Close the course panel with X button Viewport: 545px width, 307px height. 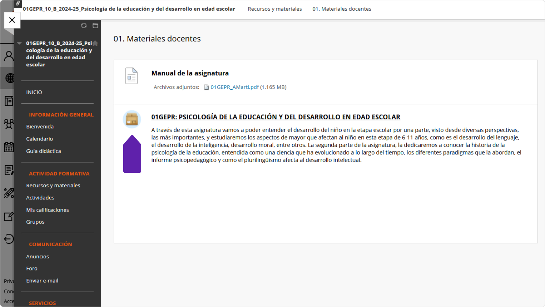coord(12,20)
